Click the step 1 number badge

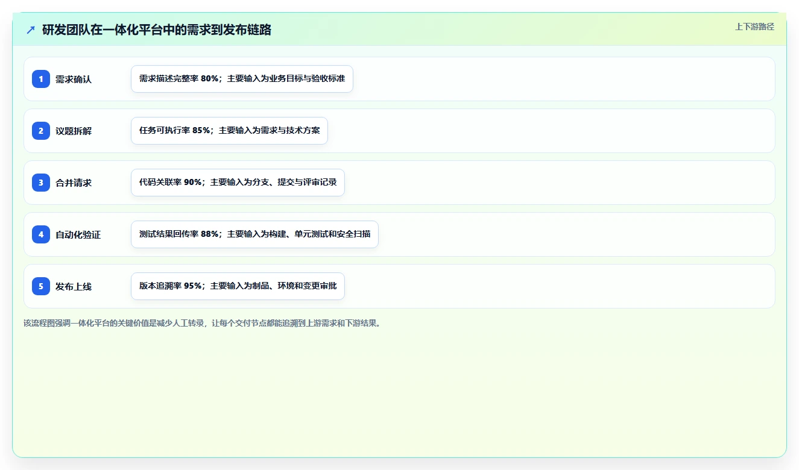(41, 79)
